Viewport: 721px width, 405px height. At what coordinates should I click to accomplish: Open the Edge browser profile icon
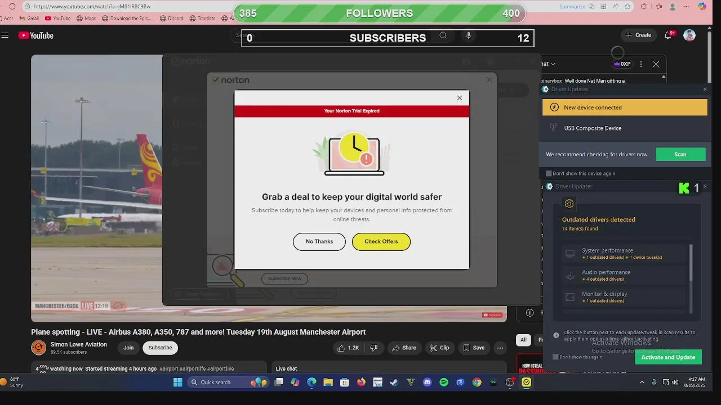pos(673,6)
